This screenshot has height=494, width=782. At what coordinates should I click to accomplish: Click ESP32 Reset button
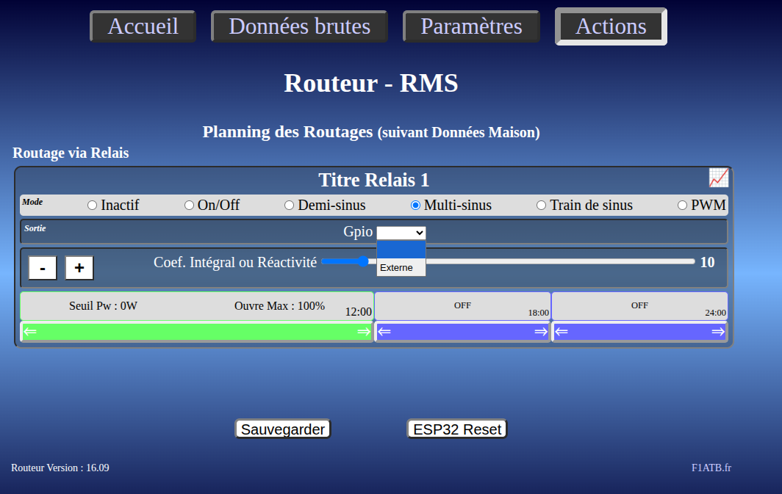pos(457,429)
